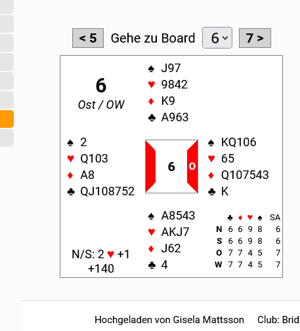Image resolution: width=300 pixels, height=331 pixels.
Task: Click North's heart suit icon
Action: 152,85
